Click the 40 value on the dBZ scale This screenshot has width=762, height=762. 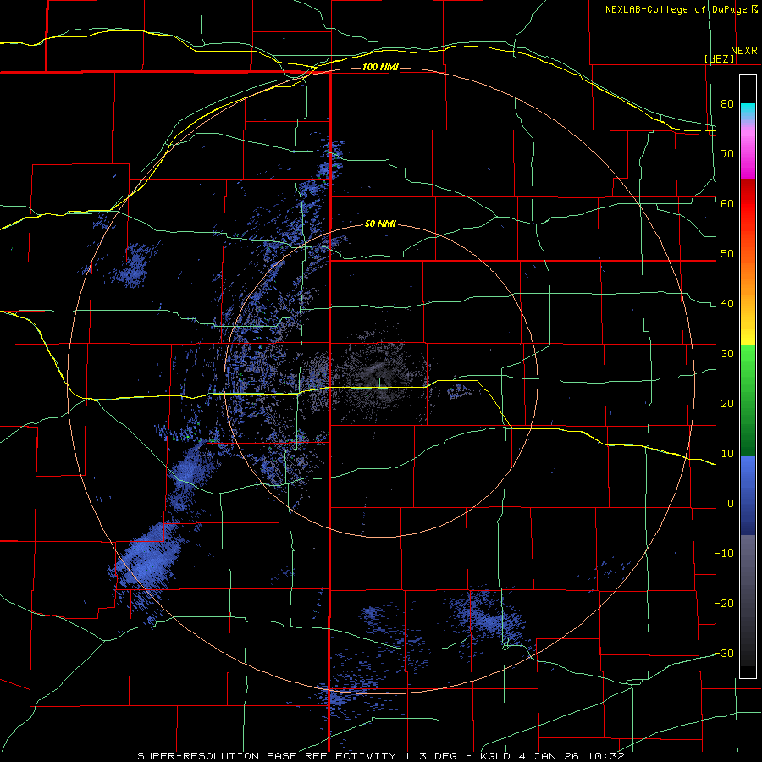[727, 304]
